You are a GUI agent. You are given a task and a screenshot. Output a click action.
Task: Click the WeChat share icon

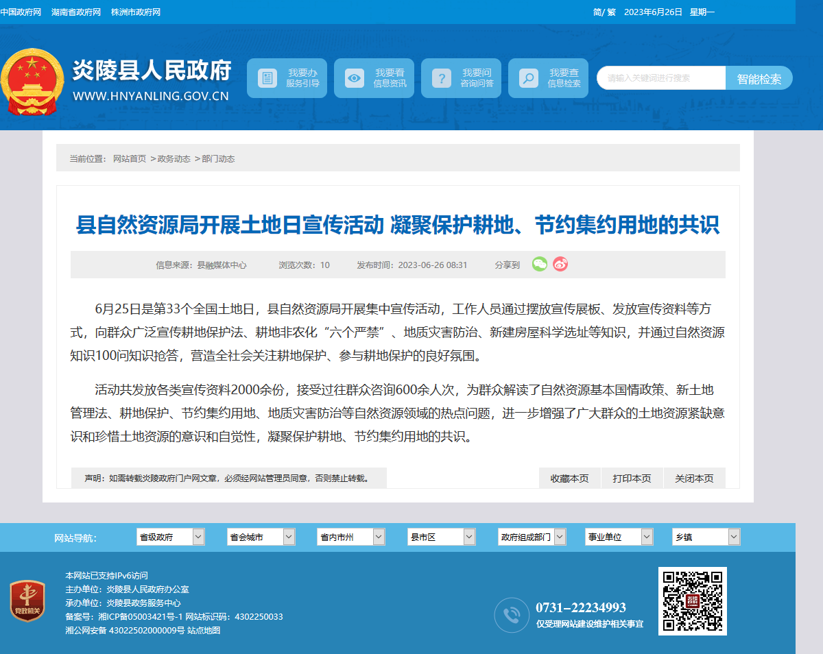pyautogui.click(x=540, y=264)
